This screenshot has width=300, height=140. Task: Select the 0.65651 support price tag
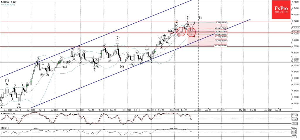click(x=295, y=62)
